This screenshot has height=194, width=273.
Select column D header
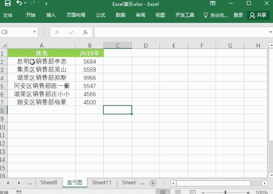pos(146,45)
